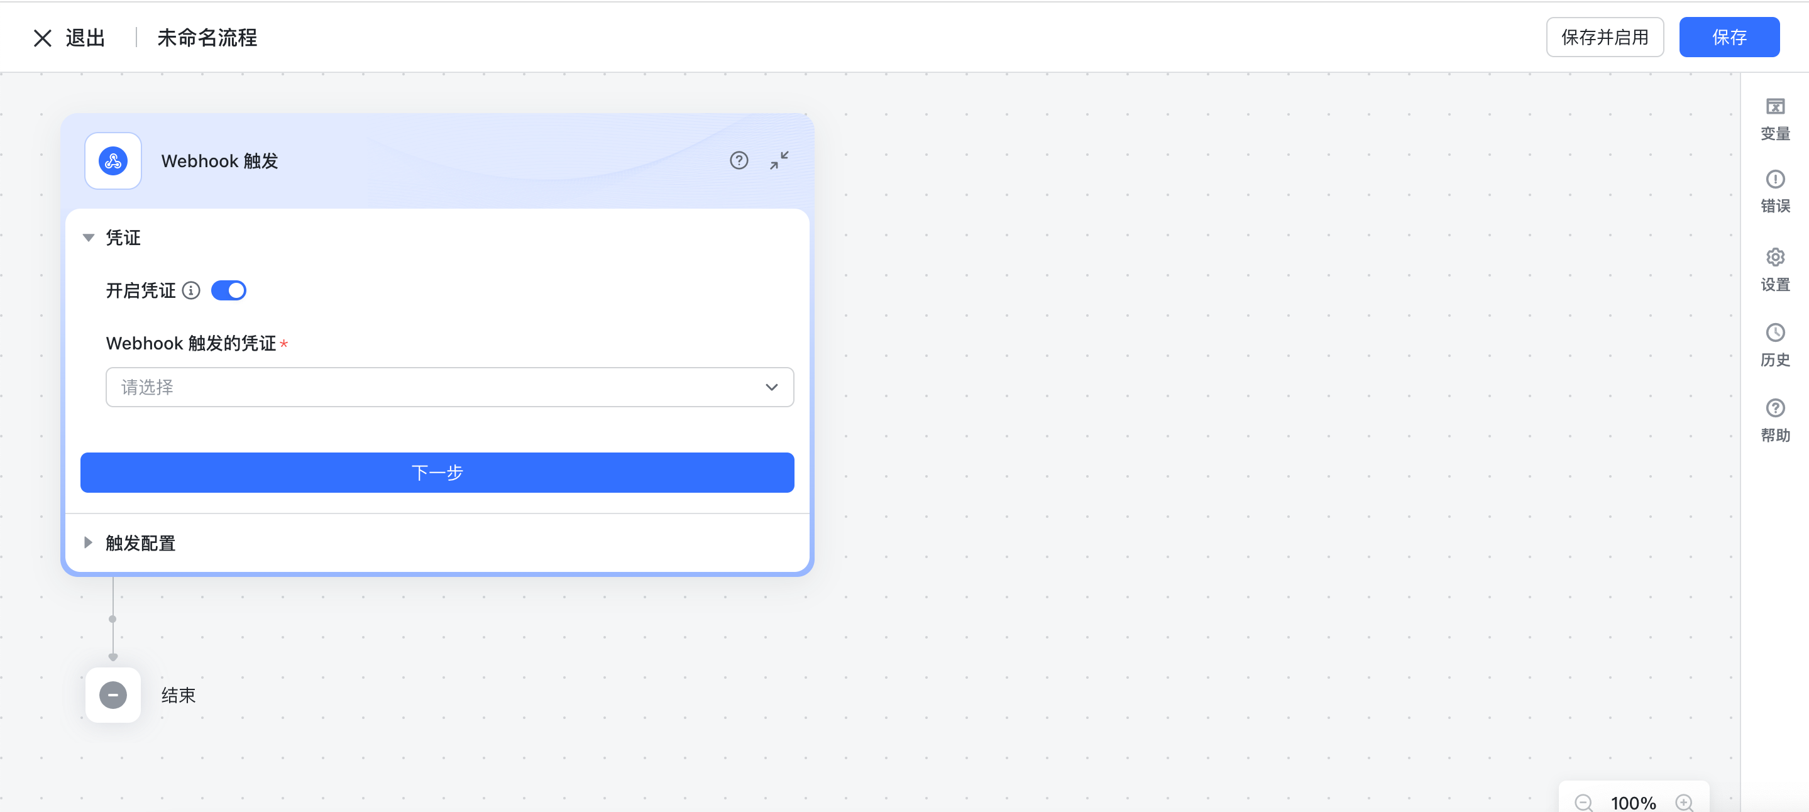Click the info icon next to 开启凭证
Screen dimensions: 1809x812
(192, 290)
